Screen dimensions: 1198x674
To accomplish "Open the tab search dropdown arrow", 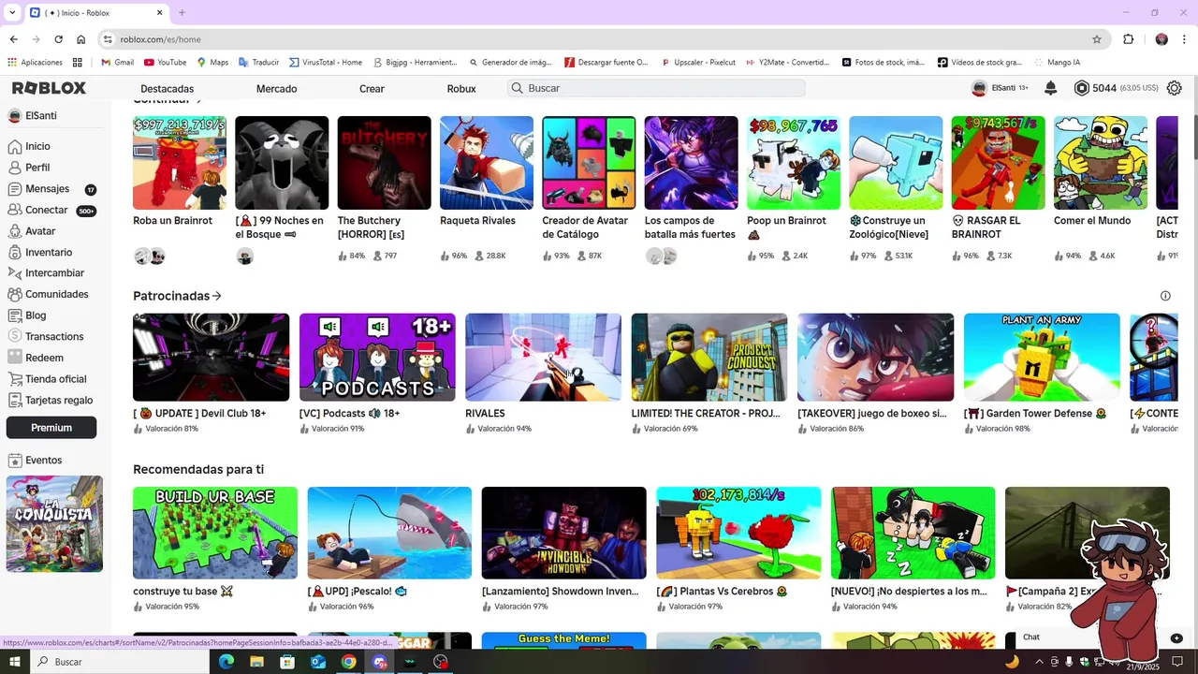I will point(11,13).
